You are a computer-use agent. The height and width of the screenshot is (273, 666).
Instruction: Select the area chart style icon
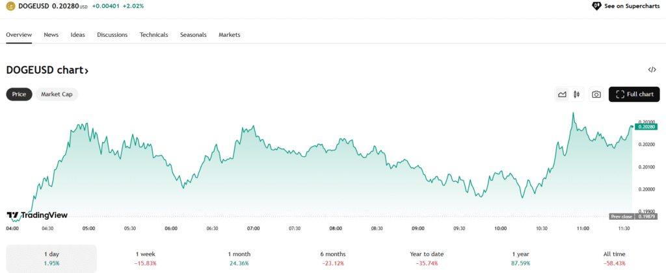pos(562,95)
